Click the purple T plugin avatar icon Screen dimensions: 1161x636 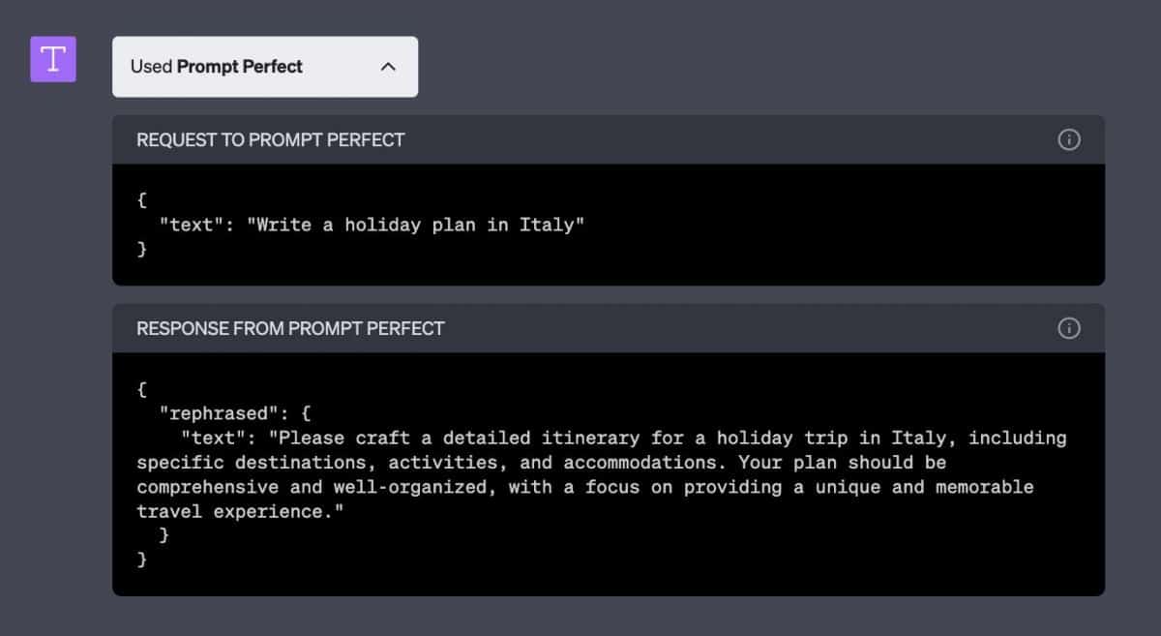tap(53, 59)
